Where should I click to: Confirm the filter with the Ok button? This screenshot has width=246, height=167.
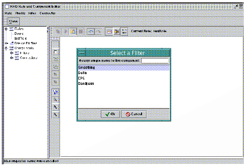point(110,114)
